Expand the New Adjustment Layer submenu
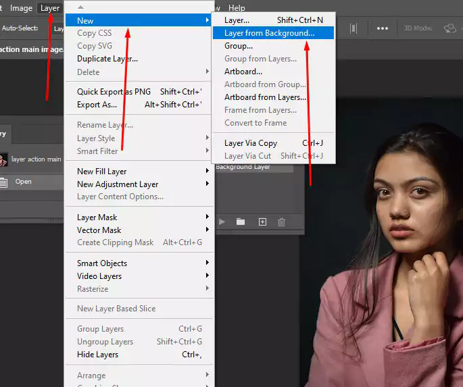 (138, 184)
